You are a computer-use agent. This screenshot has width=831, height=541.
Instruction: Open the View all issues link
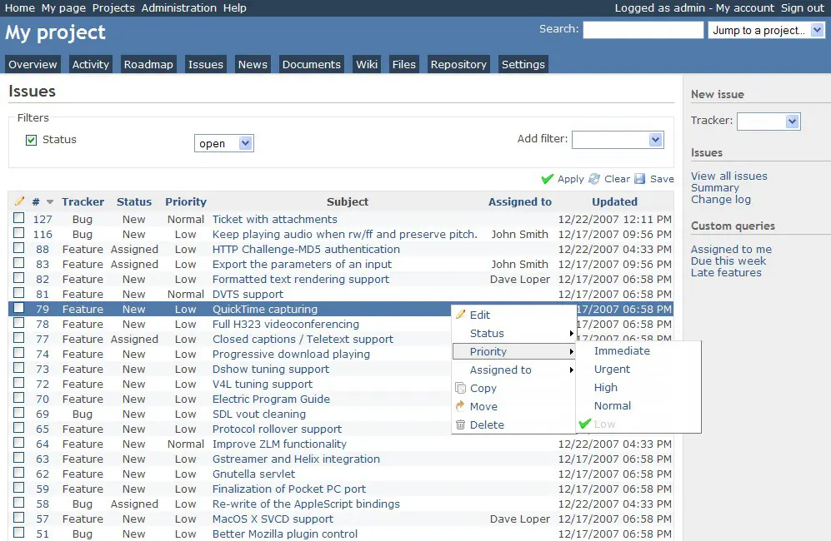[x=728, y=176]
